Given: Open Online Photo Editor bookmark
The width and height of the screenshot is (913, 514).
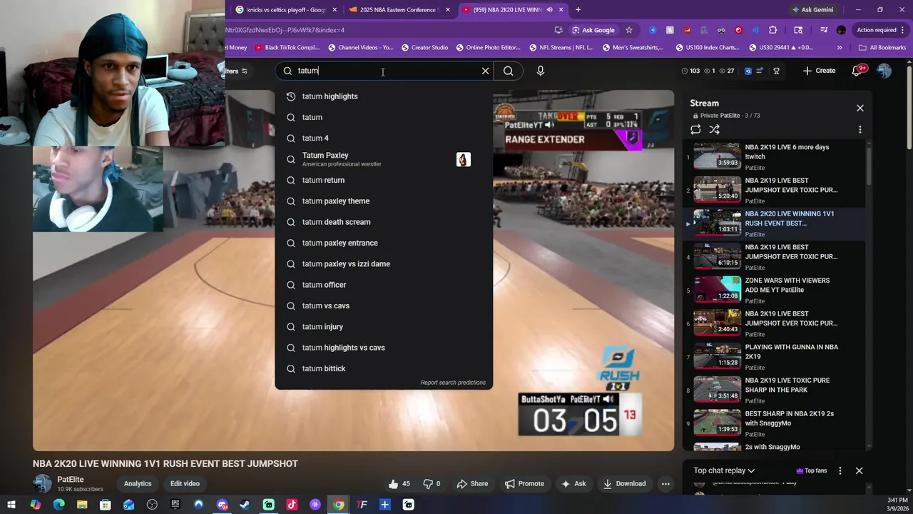Looking at the screenshot, I should click(488, 48).
